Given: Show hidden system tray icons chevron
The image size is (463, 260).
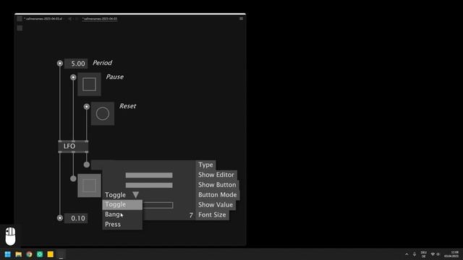Looking at the screenshot, I should click(407, 254).
